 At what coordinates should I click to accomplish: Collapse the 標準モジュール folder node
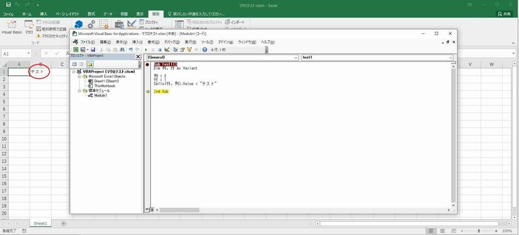(x=79, y=91)
